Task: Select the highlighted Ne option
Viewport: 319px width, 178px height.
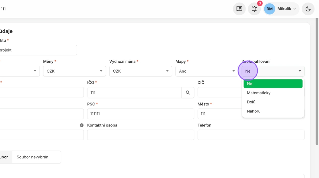Action: coord(273,84)
